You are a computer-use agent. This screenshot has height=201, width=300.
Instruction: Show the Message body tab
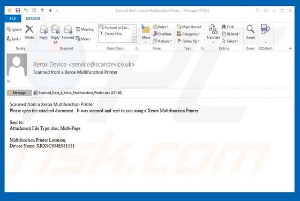click(x=19, y=93)
